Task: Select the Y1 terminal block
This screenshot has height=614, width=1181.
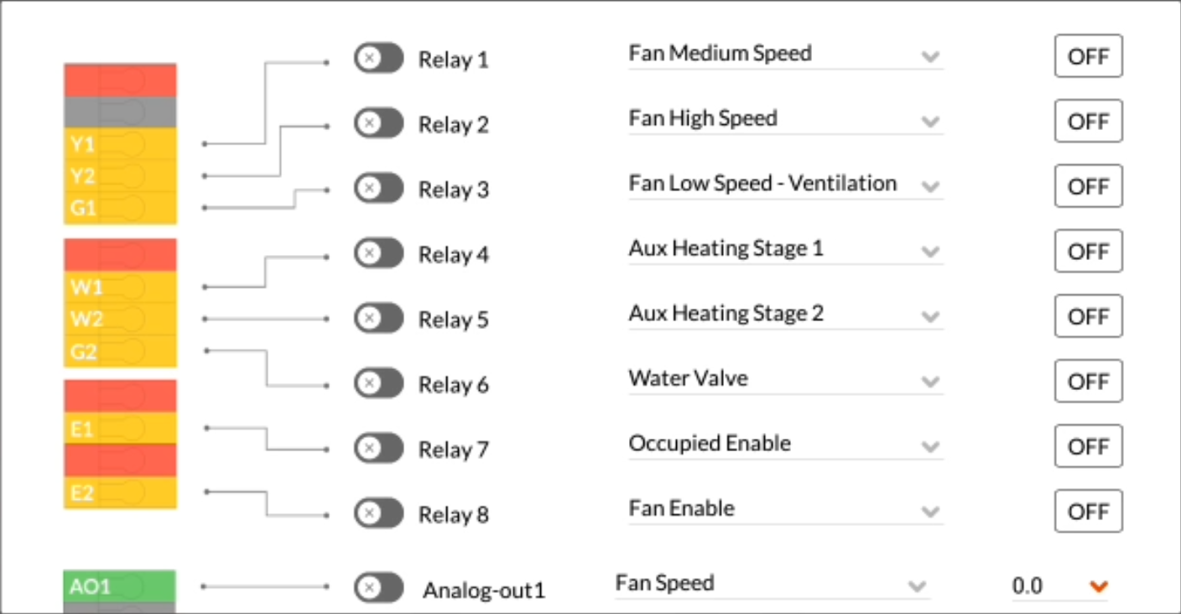Action: pyautogui.click(x=120, y=144)
